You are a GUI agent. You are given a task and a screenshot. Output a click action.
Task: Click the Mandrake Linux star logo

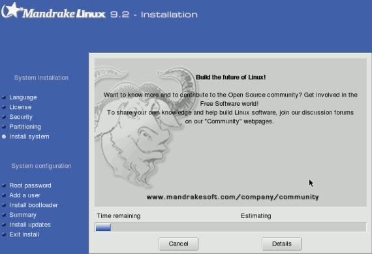[11, 10]
